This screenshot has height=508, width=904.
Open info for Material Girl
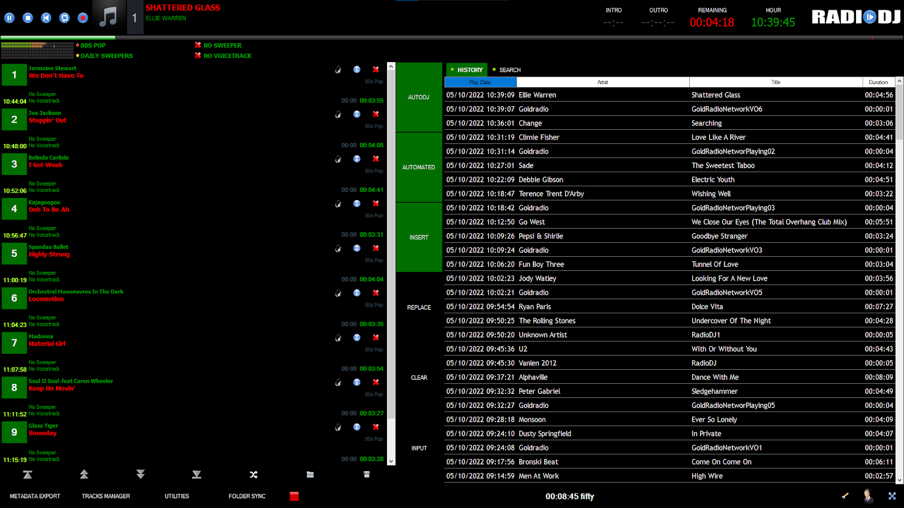pos(357,338)
